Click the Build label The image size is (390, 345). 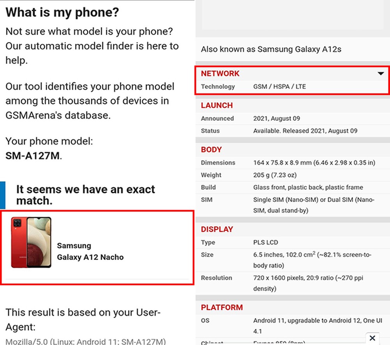point(208,187)
